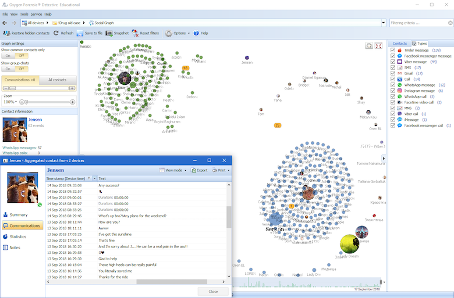
Task: Collapse right panel with side arrow
Action: [x=384, y=159]
